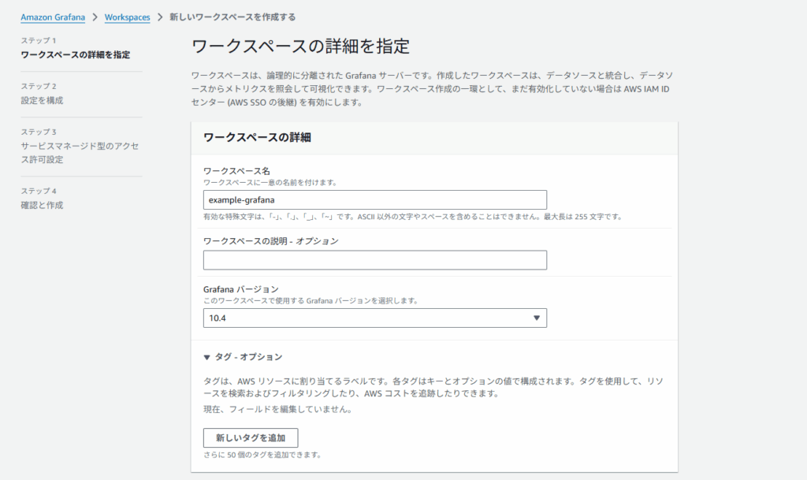Open the Amazon Grafana breadcrumb link
Screen dimensions: 807x480
coord(53,17)
